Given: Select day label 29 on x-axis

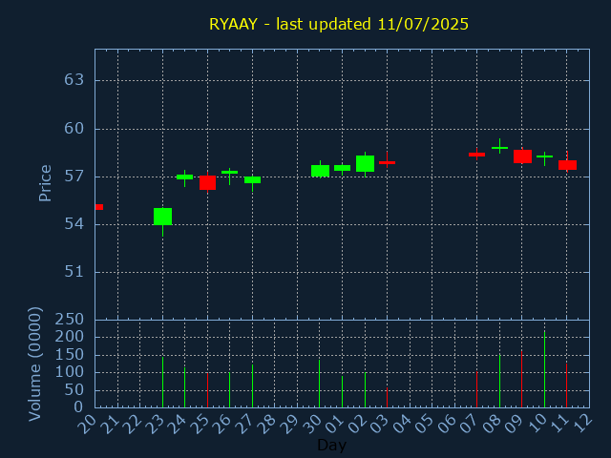Looking at the screenshot, I should (x=288, y=424).
